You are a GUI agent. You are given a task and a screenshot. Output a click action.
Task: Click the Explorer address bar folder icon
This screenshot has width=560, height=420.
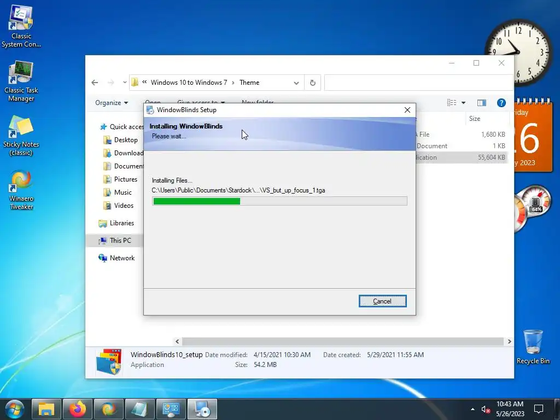(x=135, y=83)
